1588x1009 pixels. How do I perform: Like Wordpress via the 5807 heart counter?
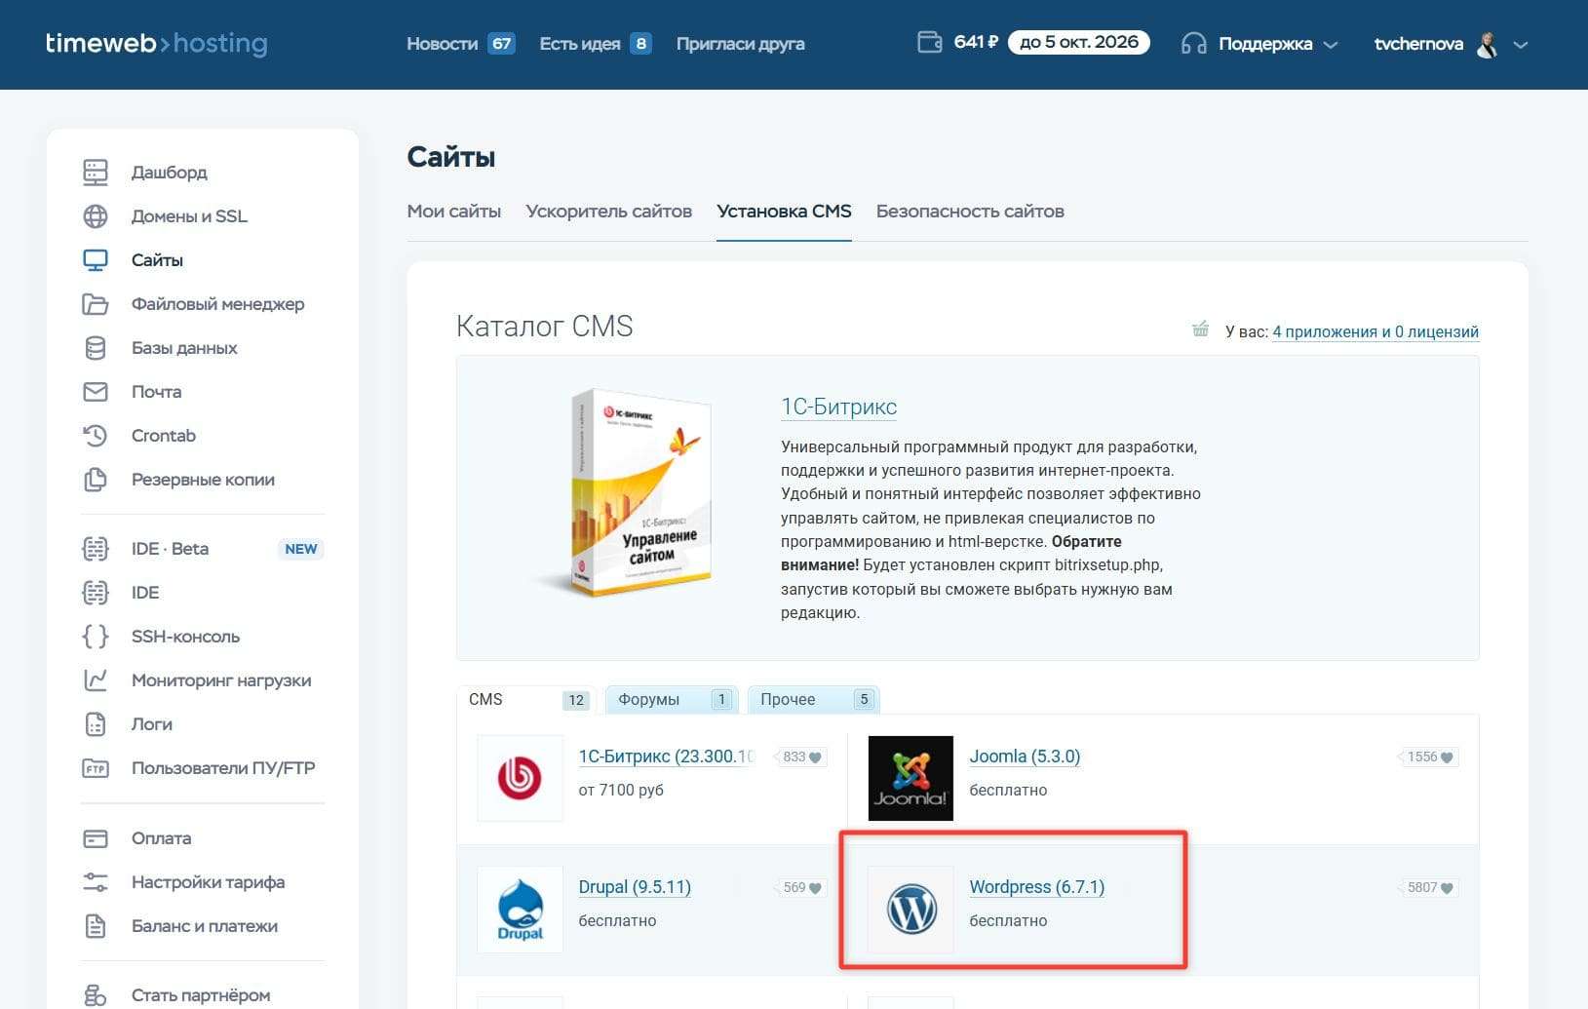tap(1430, 888)
